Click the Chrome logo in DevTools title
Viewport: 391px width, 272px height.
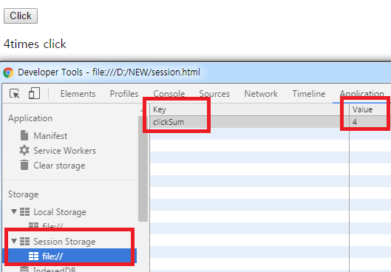coord(8,72)
